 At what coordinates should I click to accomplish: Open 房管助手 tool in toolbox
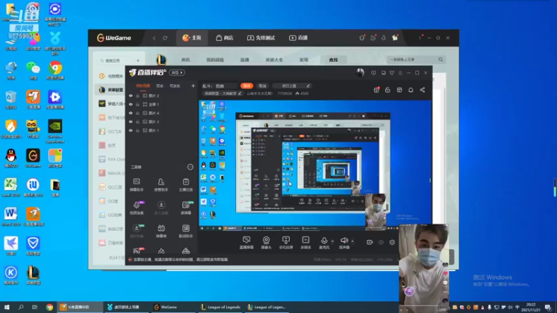[x=161, y=185]
